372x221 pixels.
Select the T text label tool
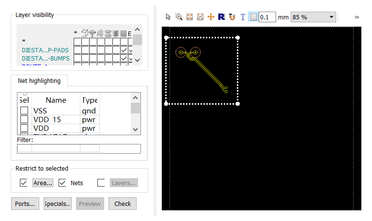[x=243, y=17]
